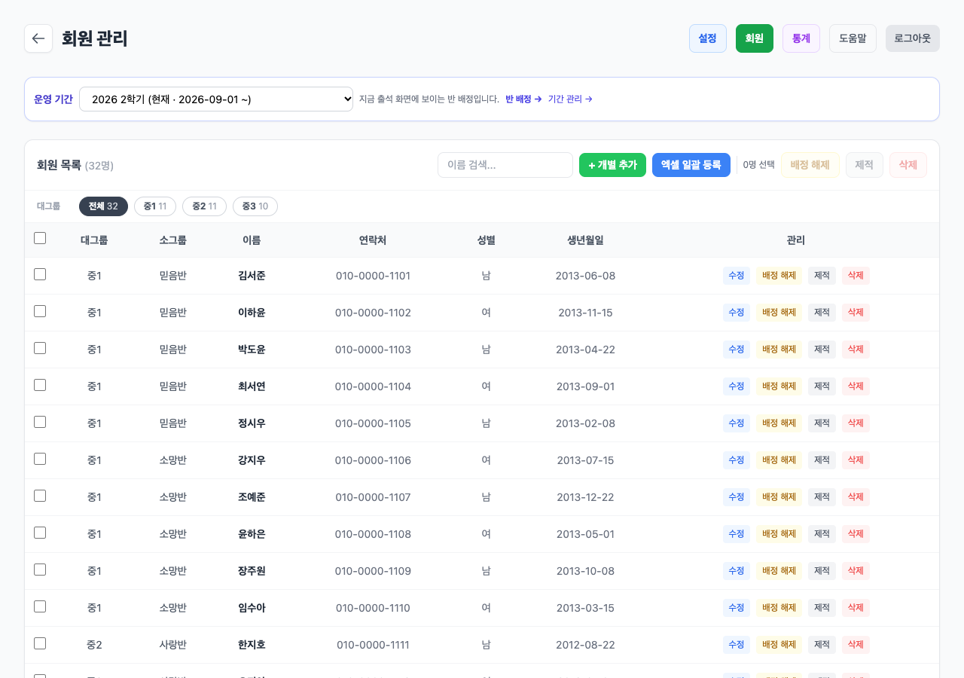Check the box for 정시우

[x=40, y=422]
